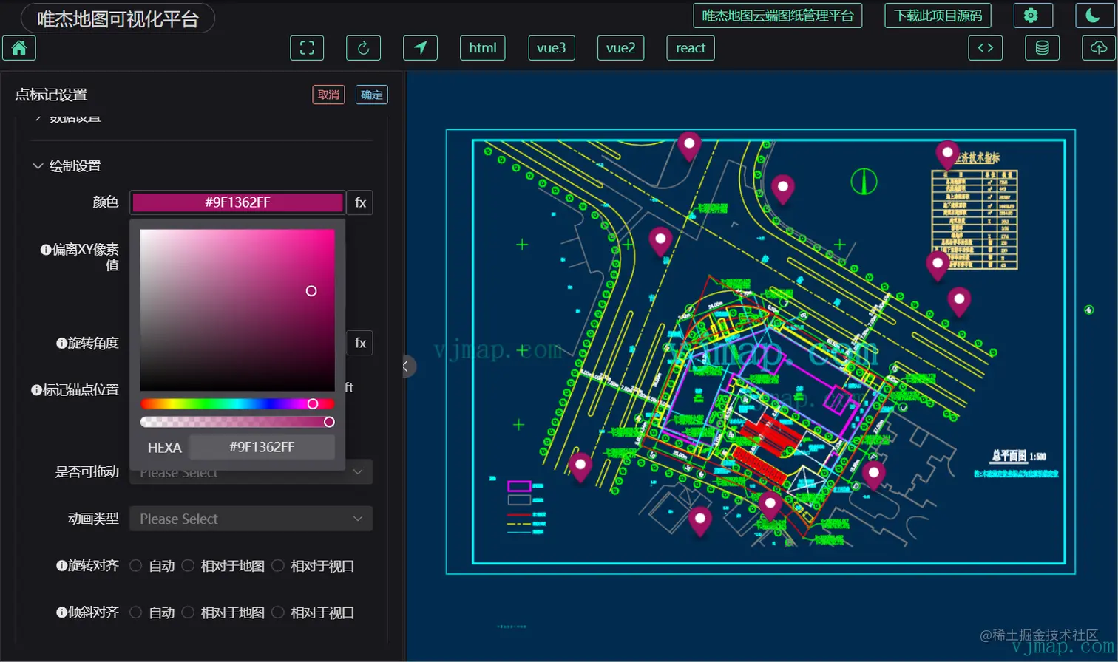Screen dimensions: 1118x662
Task: Click the 唯杰地图可视化平台 title
Action: pos(118,18)
